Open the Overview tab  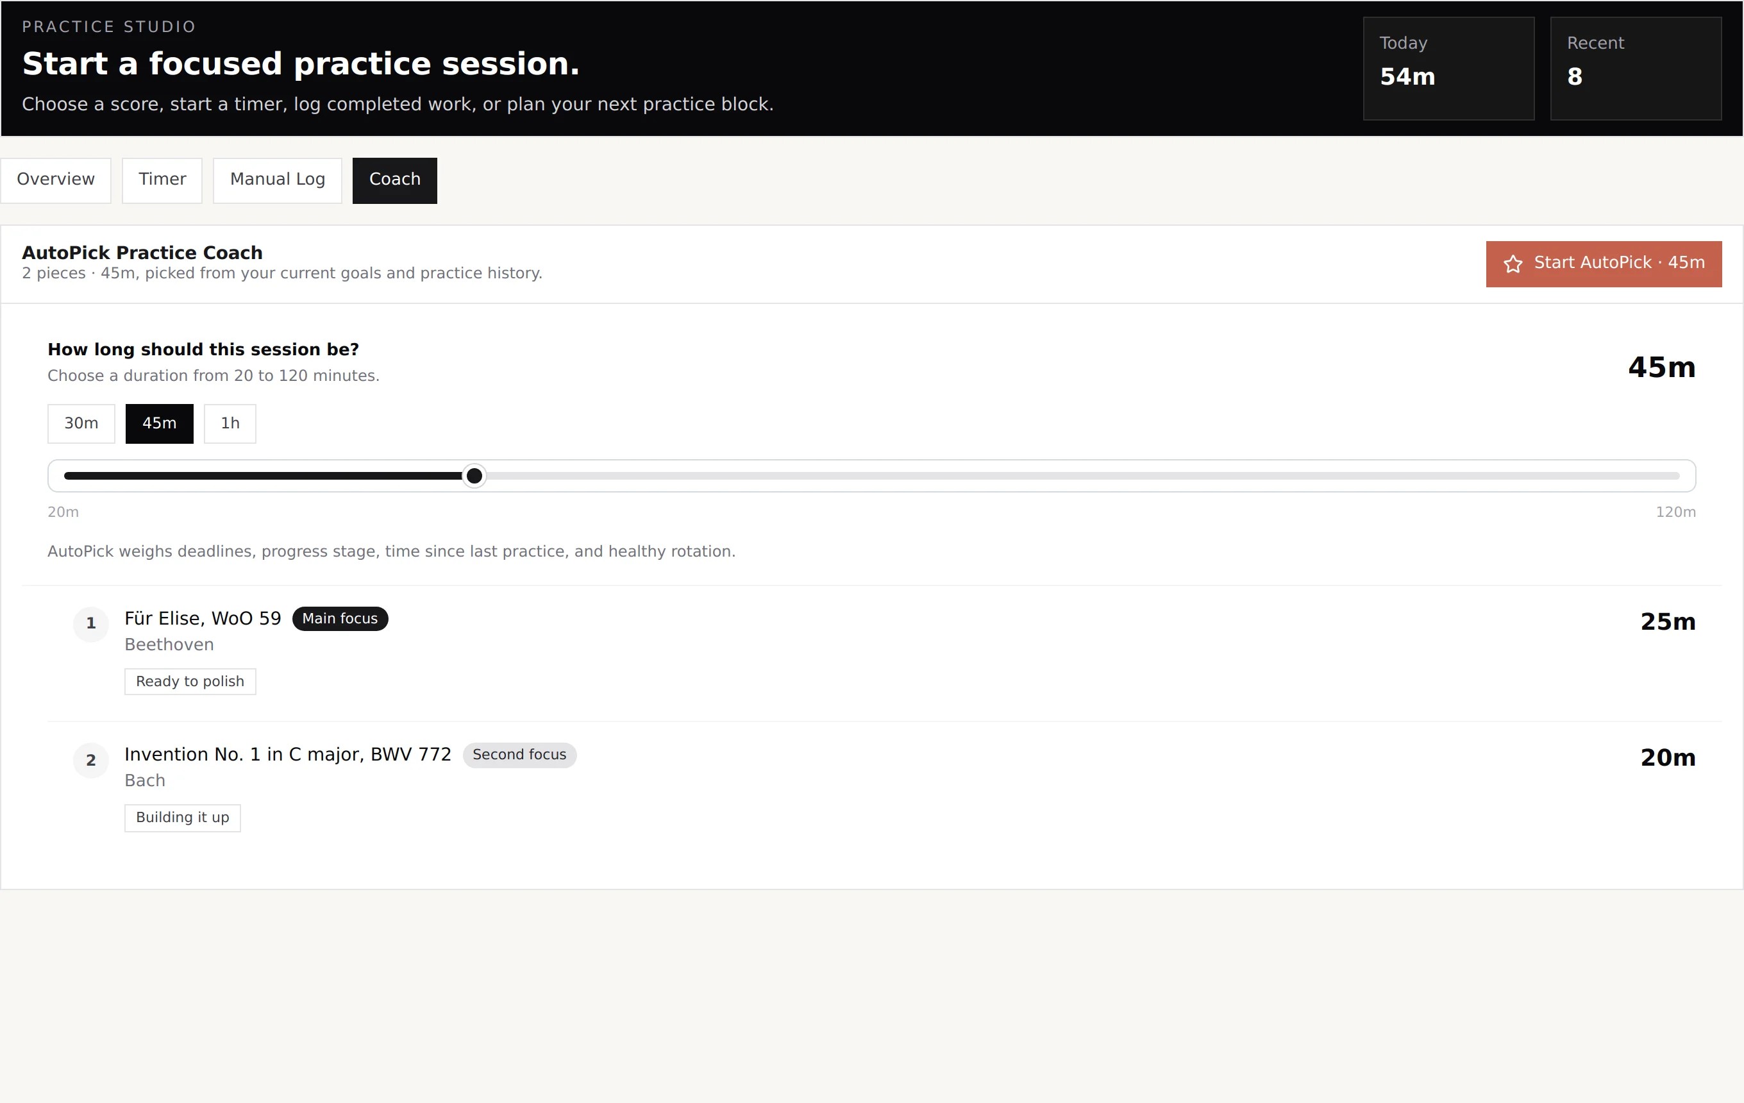[x=56, y=180]
